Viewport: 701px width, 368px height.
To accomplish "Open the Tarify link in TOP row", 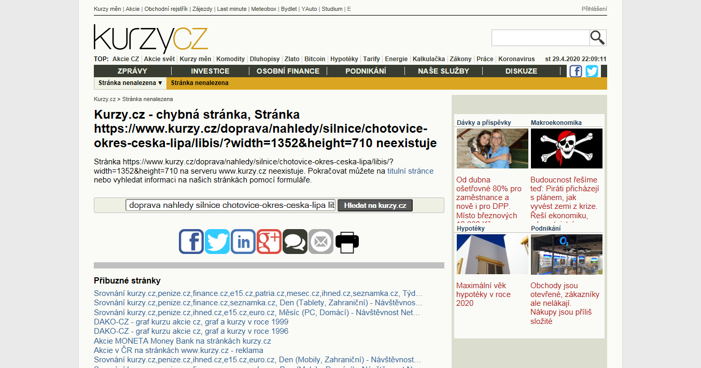I will pos(371,59).
